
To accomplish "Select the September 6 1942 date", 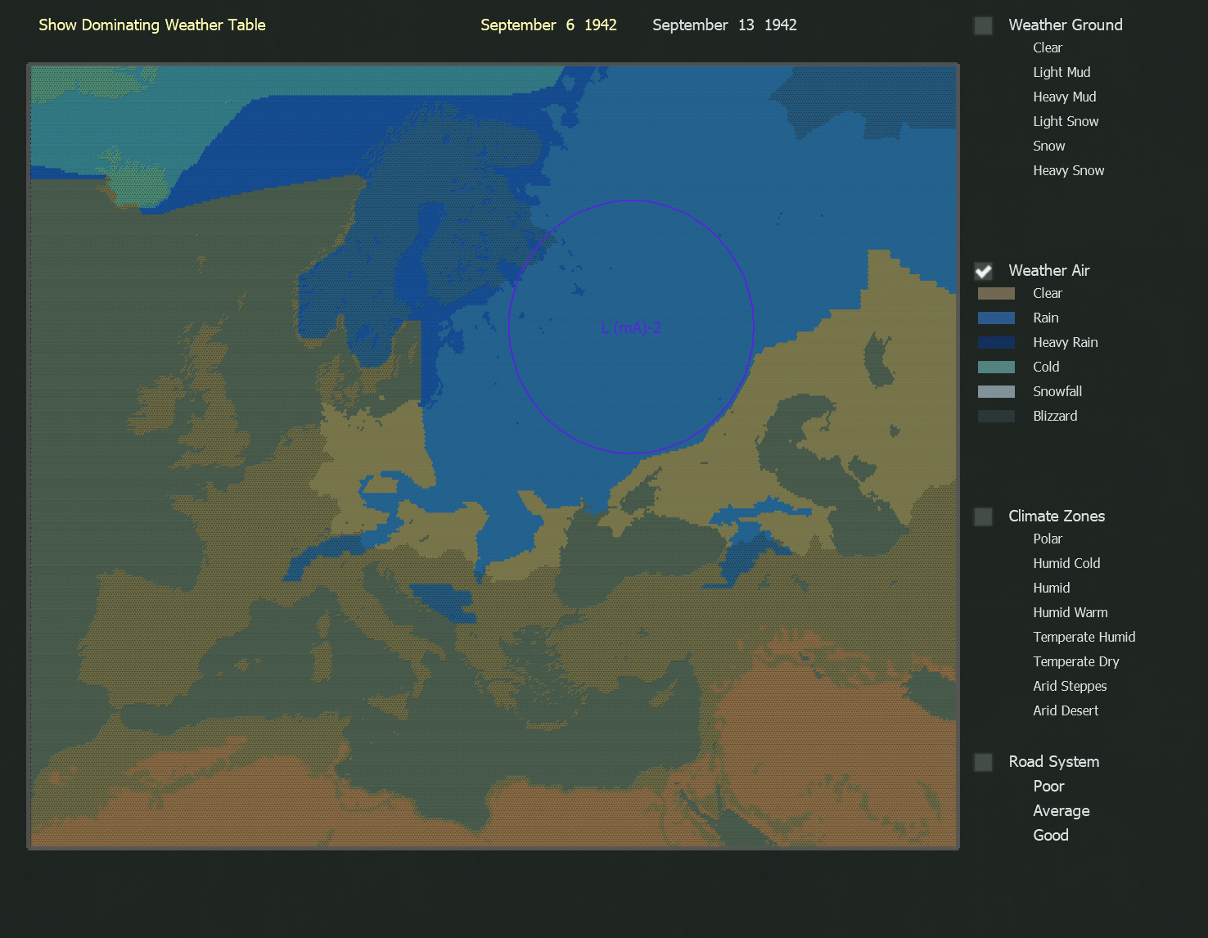I will click(x=548, y=25).
